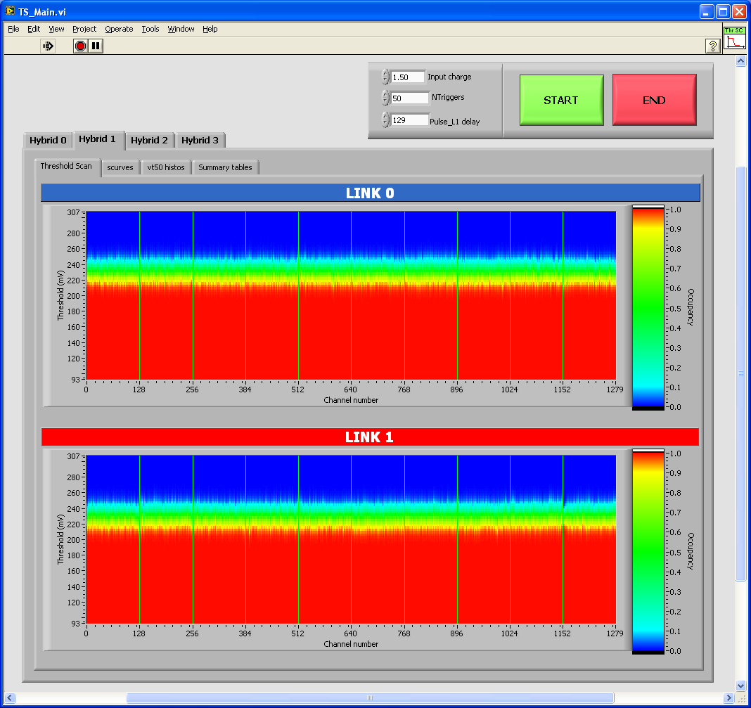
Task: Click the LabVIEW title bar icon
Action: (x=11, y=12)
